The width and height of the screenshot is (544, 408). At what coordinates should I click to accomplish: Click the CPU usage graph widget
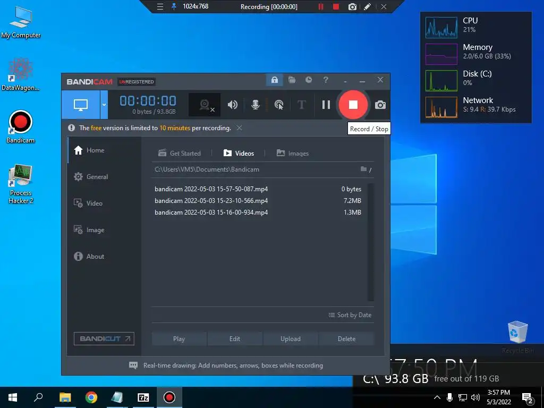441,28
